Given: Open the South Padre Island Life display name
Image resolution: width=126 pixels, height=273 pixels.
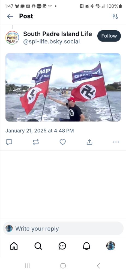Looking at the screenshot, I should click(58, 34).
